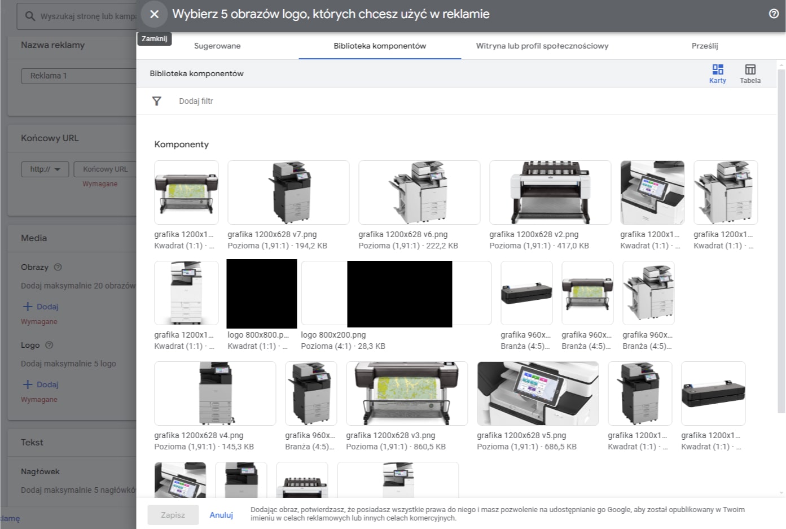Select first square plotter thumbnail in top row
Image resolution: width=786 pixels, height=529 pixels.
(x=186, y=193)
